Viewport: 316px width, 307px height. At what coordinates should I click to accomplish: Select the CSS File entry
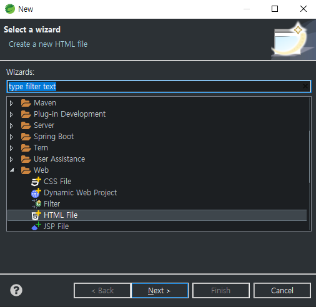(57, 182)
